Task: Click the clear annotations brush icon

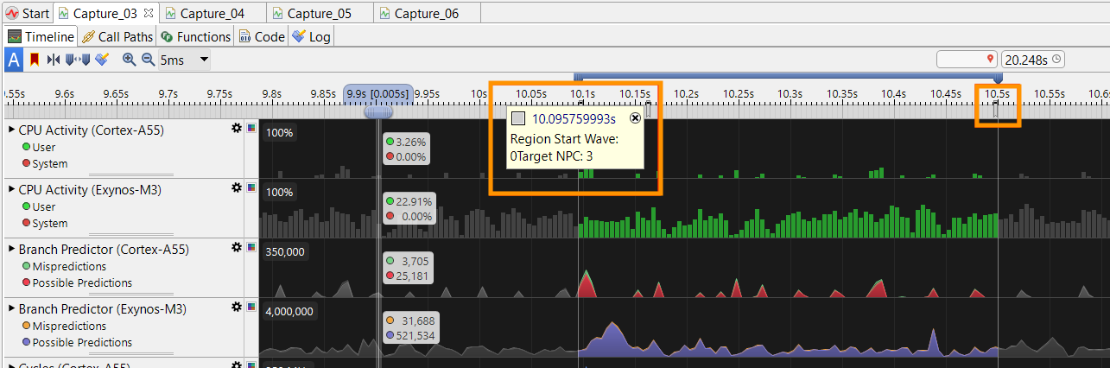Action: point(103,60)
